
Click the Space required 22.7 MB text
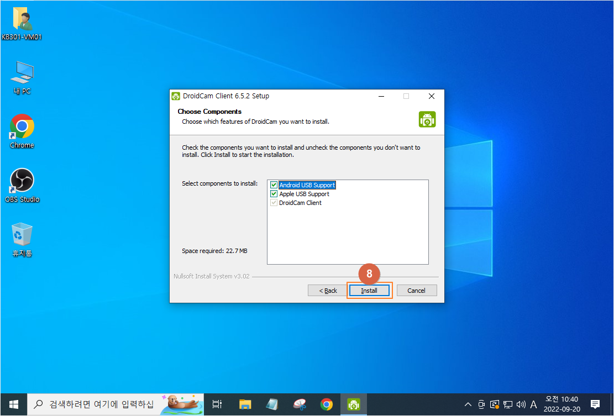[214, 251]
